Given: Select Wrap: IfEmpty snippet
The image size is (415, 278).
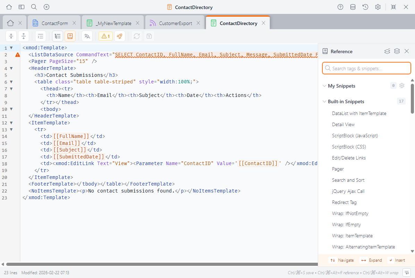Looking at the screenshot, I should coord(346,225).
